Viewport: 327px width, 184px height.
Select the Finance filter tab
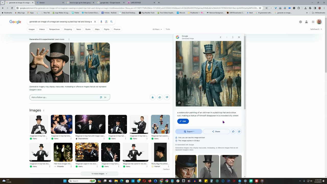117,29
